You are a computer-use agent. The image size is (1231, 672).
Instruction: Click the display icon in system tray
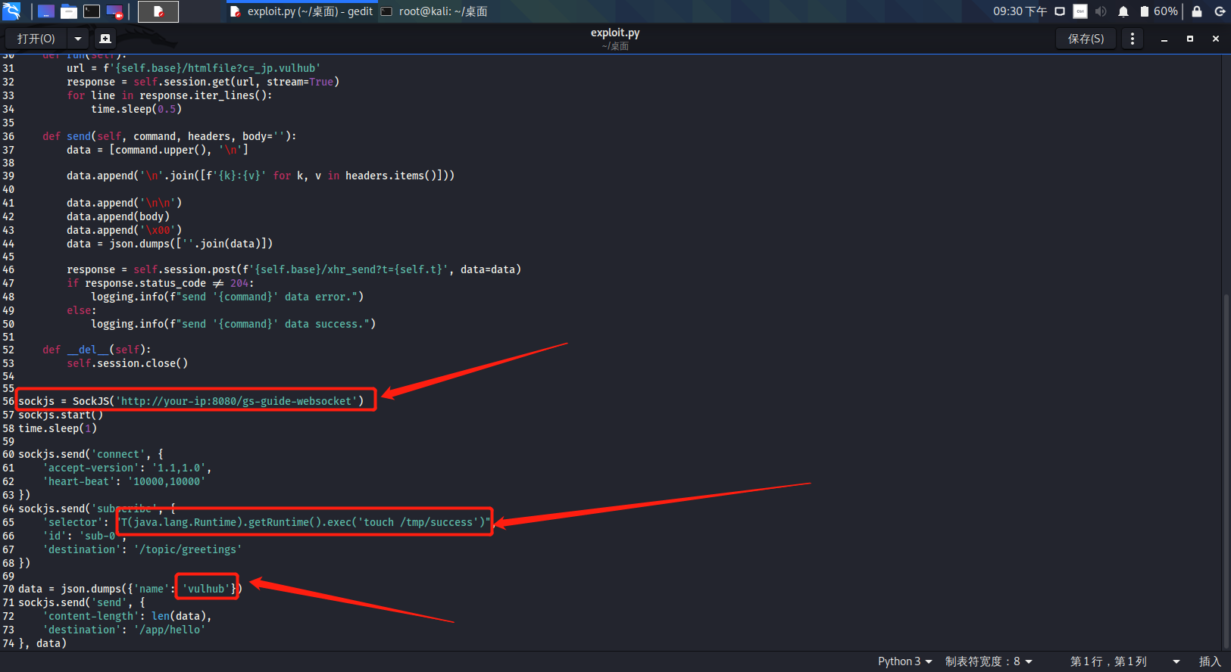click(1060, 11)
